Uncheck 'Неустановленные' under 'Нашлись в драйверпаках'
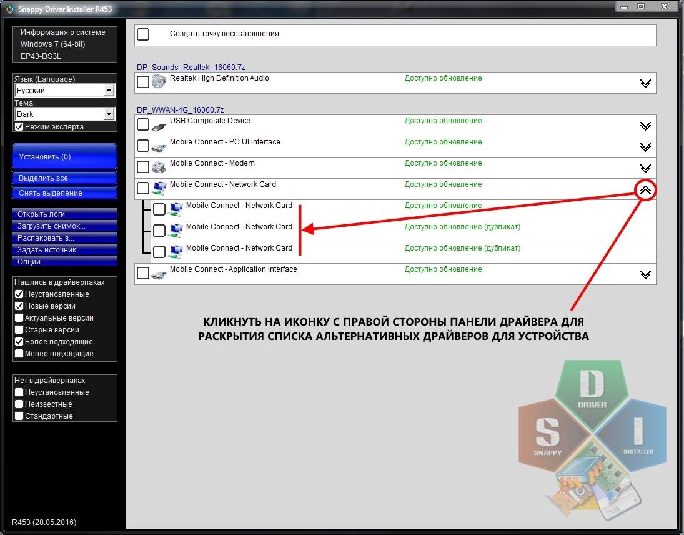 (19, 294)
